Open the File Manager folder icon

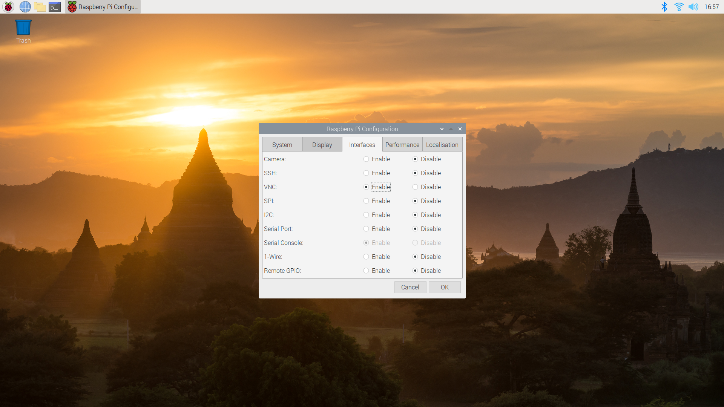coord(40,7)
